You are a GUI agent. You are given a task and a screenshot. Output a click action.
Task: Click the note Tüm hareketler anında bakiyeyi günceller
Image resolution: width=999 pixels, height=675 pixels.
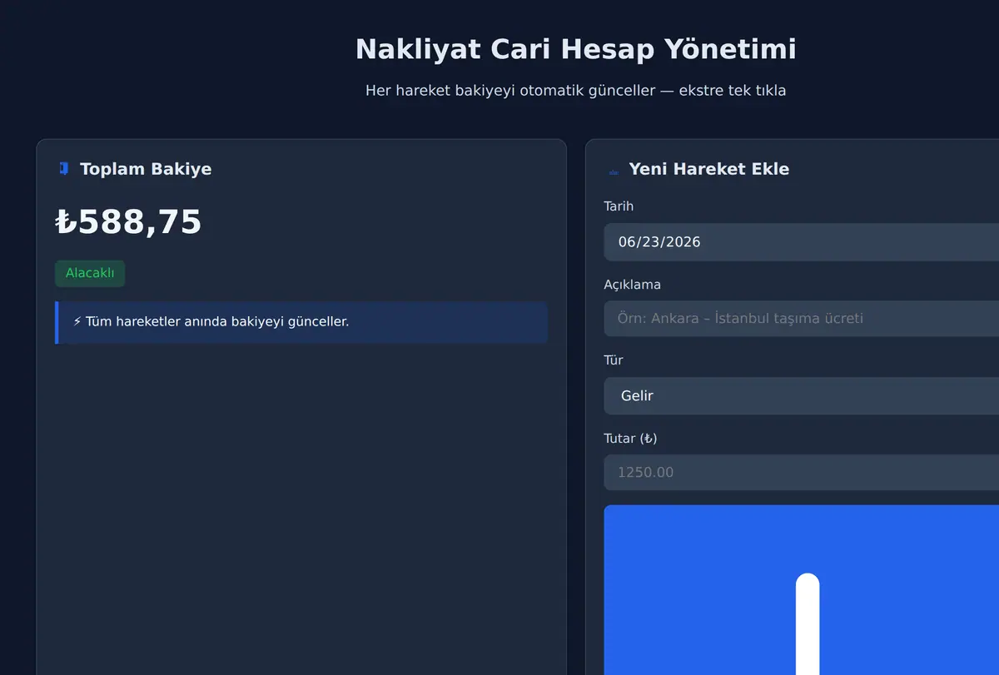(x=301, y=322)
